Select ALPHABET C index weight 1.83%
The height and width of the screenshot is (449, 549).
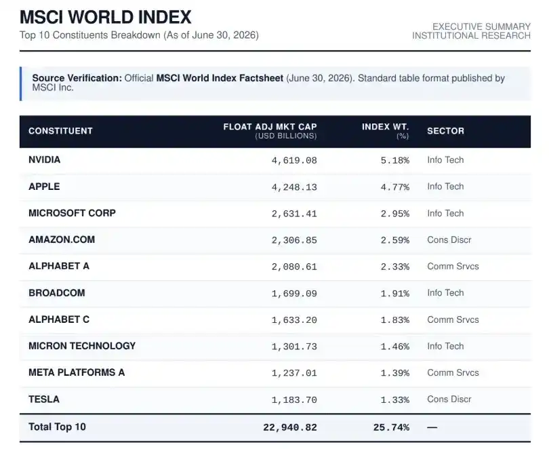tap(395, 319)
